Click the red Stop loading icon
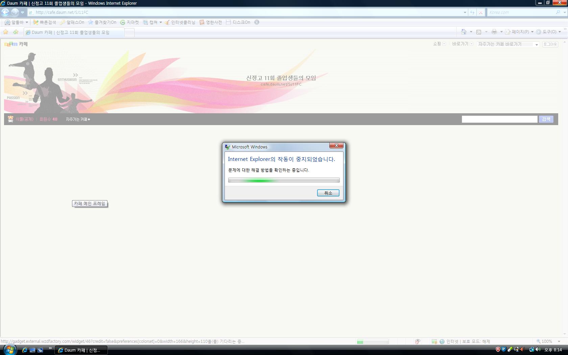This screenshot has width=568, height=355. coord(480,12)
